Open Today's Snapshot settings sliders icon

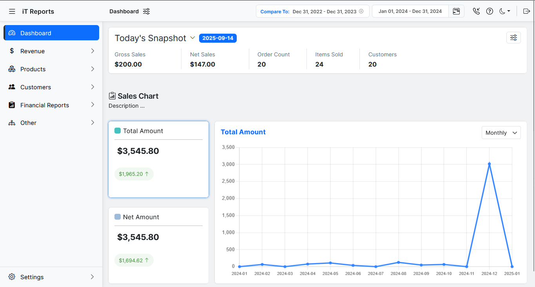(x=513, y=38)
